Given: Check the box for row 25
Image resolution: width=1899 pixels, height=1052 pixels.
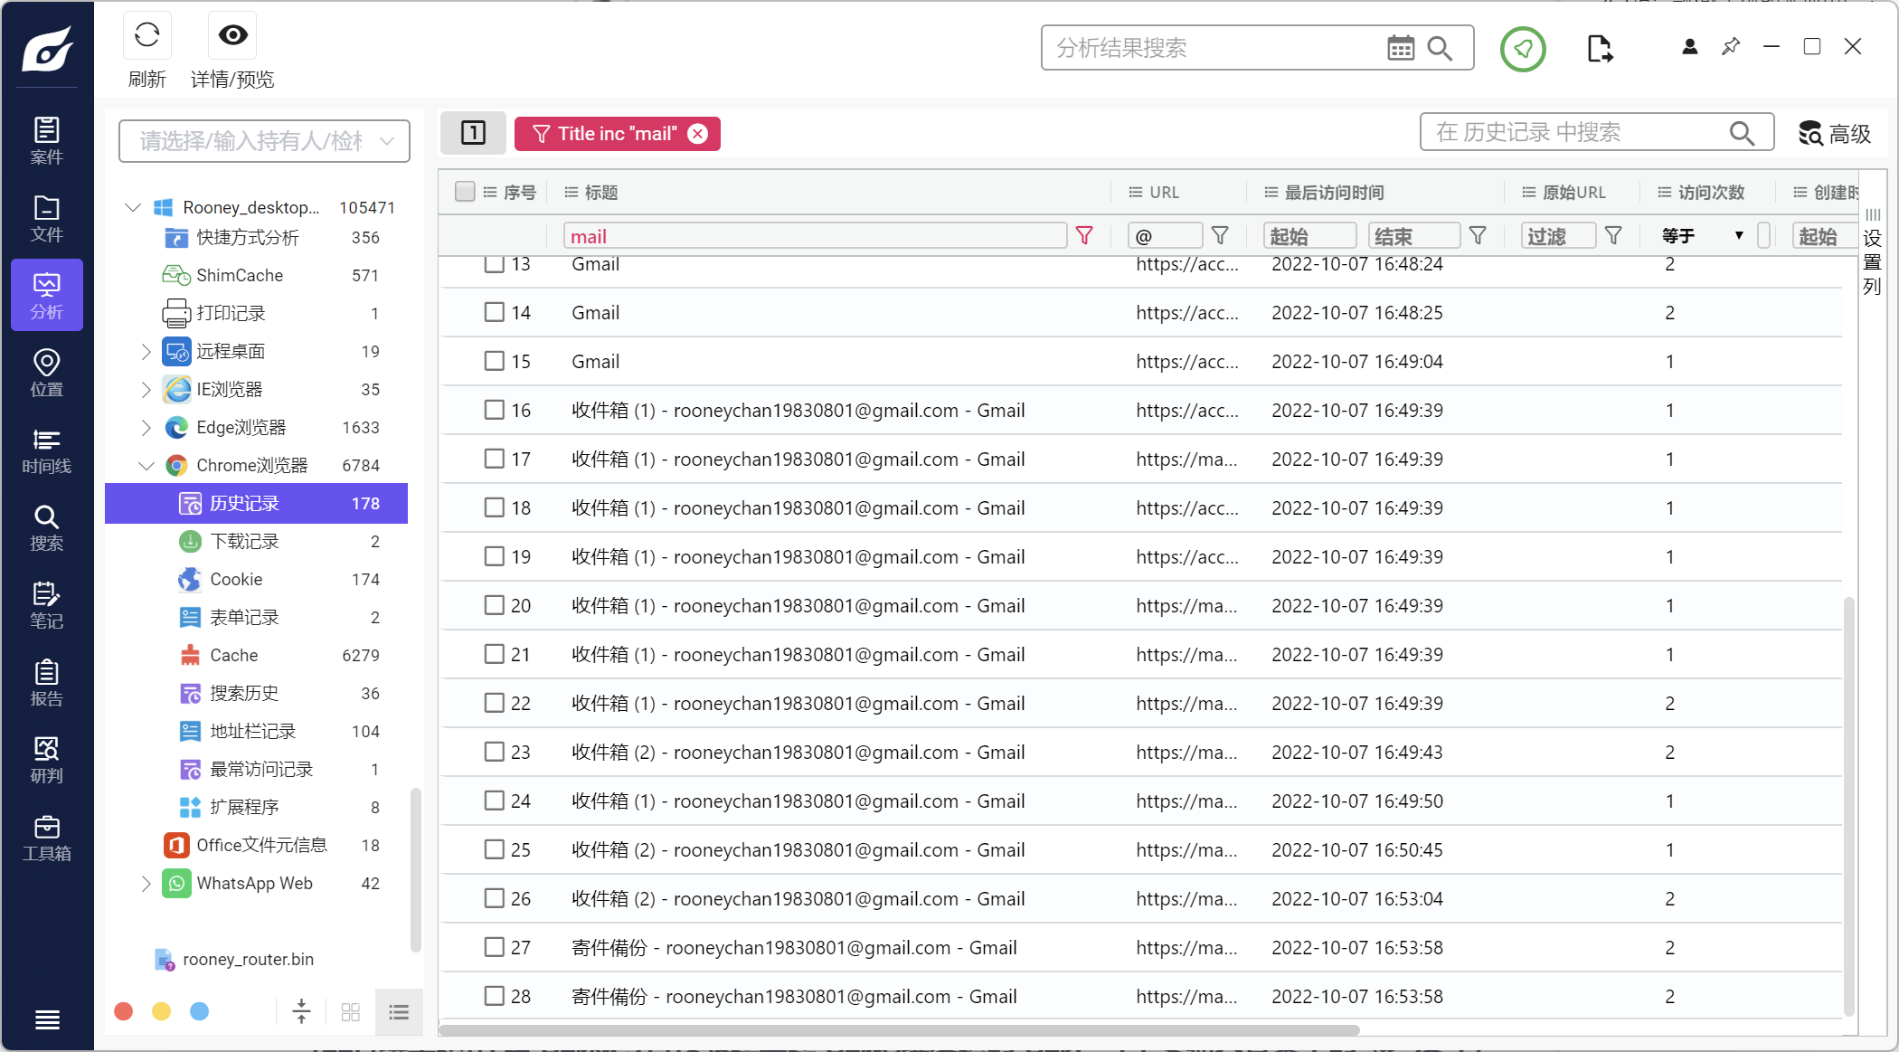Looking at the screenshot, I should click(494, 850).
